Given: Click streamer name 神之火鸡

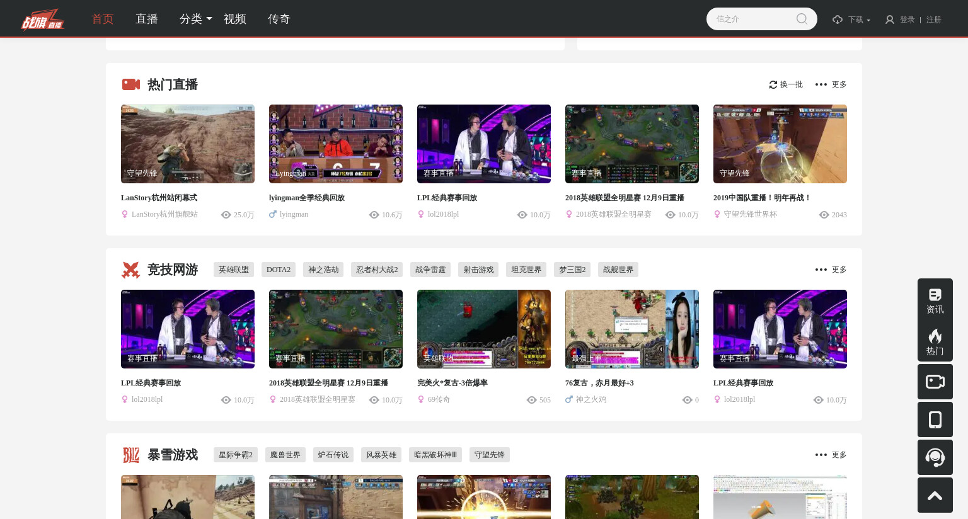Looking at the screenshot, I should (591, 399).
